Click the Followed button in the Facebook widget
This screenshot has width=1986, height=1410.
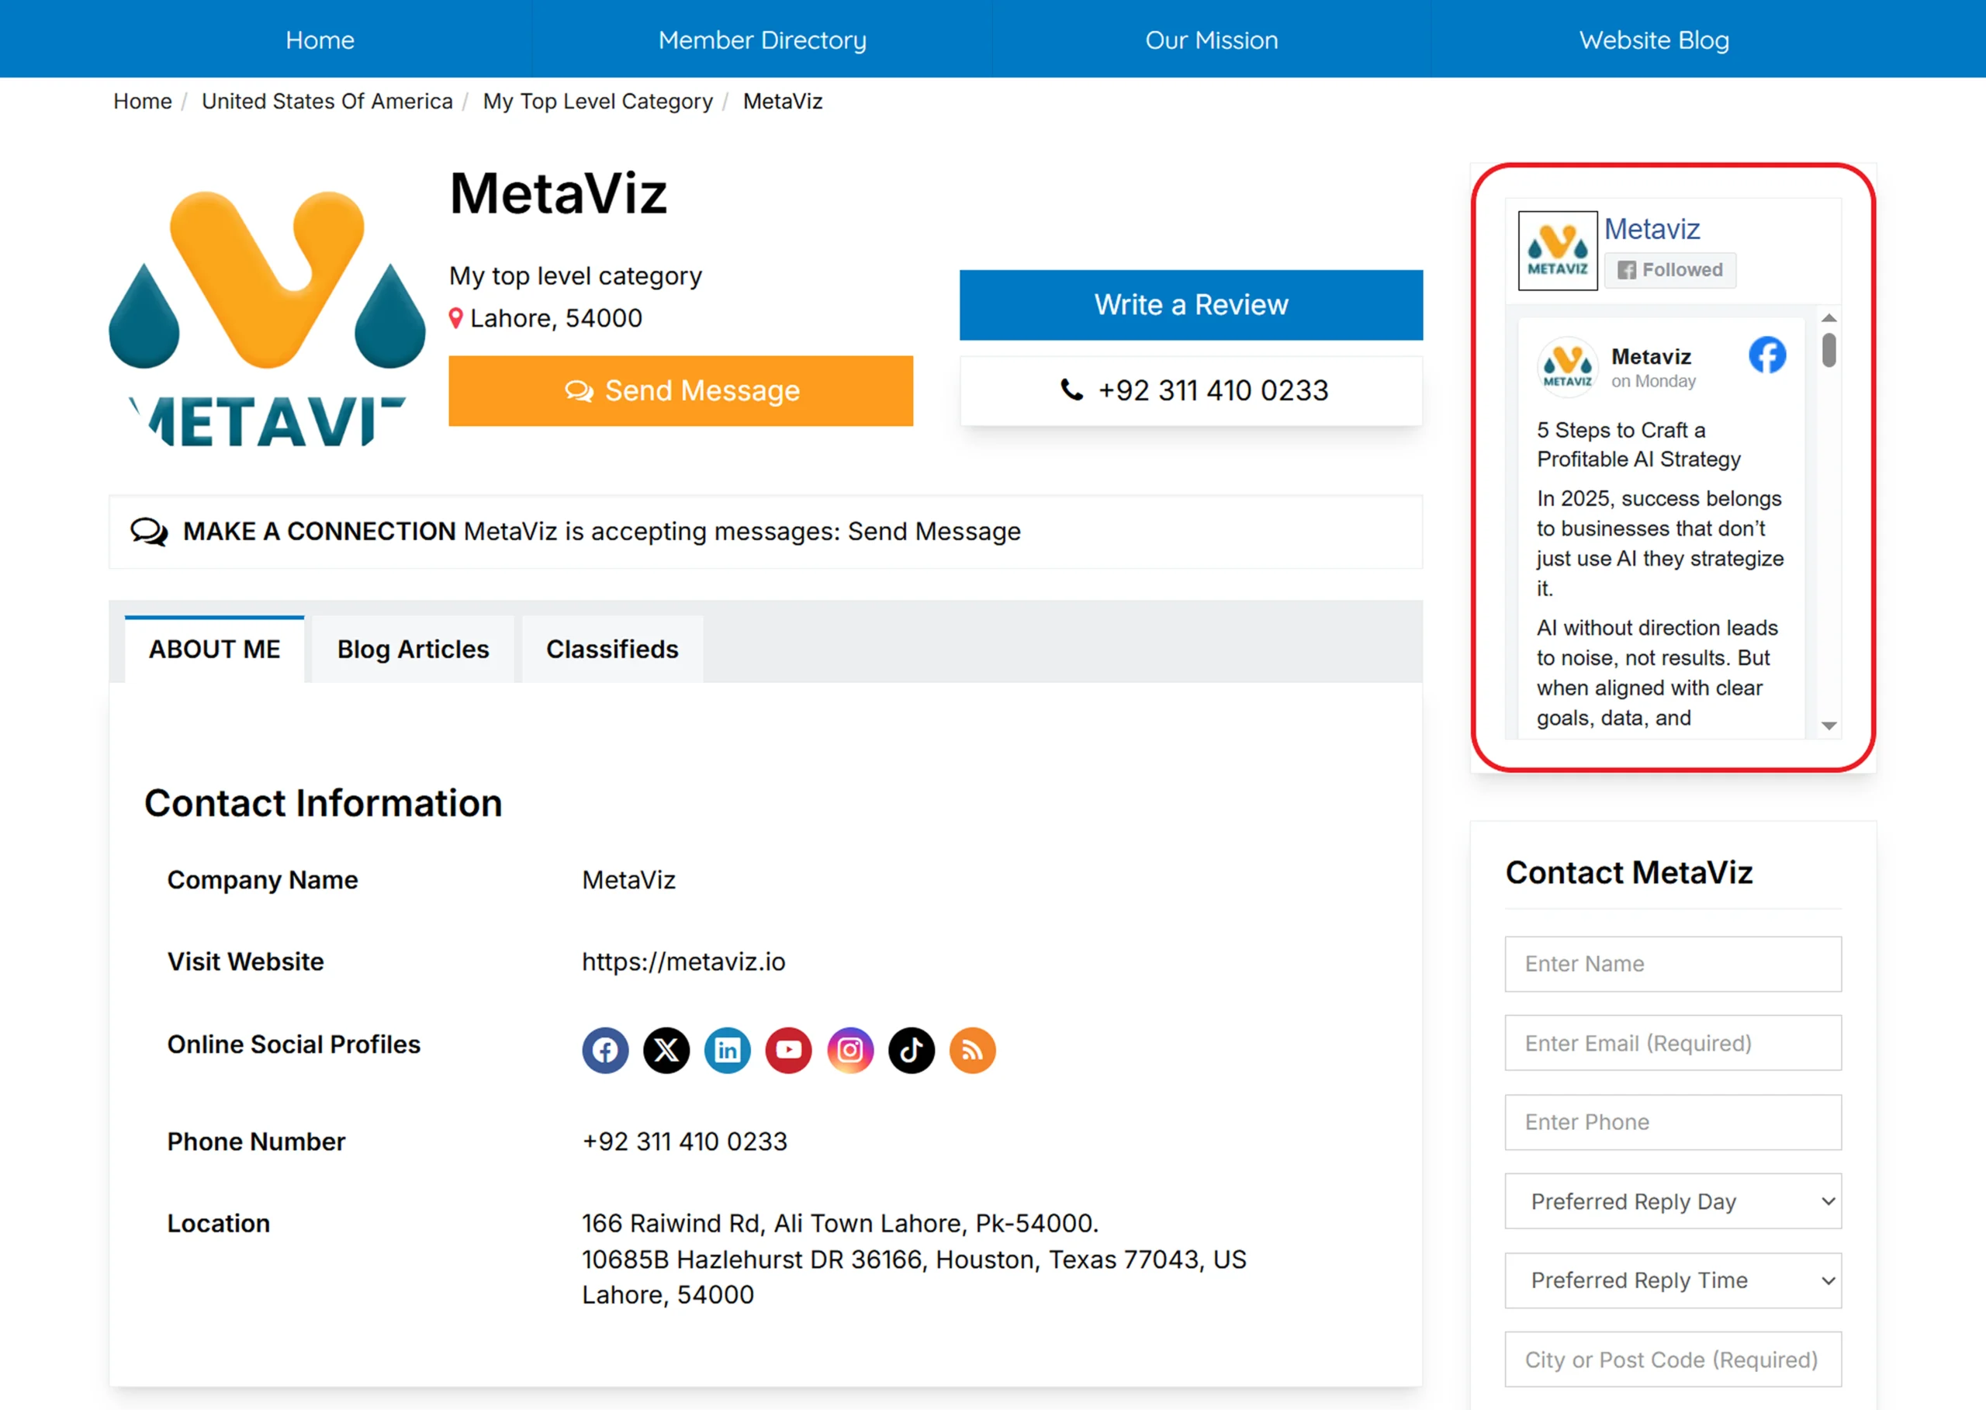coord(1669,270)
